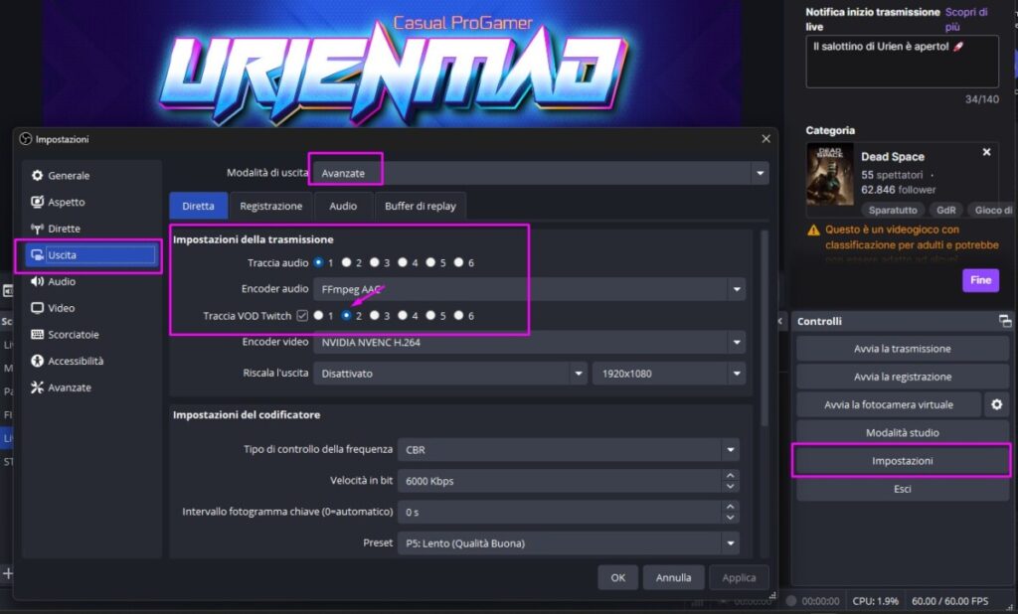
Task: Open the Dirette antenna icon section
Action: [x=38, y=229]
